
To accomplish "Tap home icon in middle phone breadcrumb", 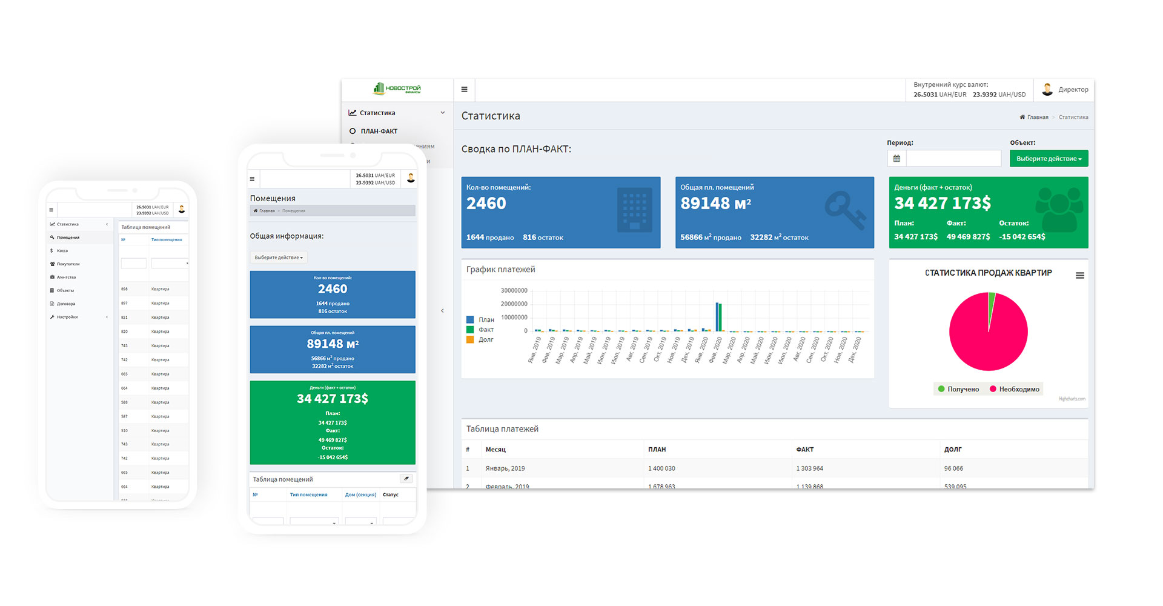I will point(256,211).
